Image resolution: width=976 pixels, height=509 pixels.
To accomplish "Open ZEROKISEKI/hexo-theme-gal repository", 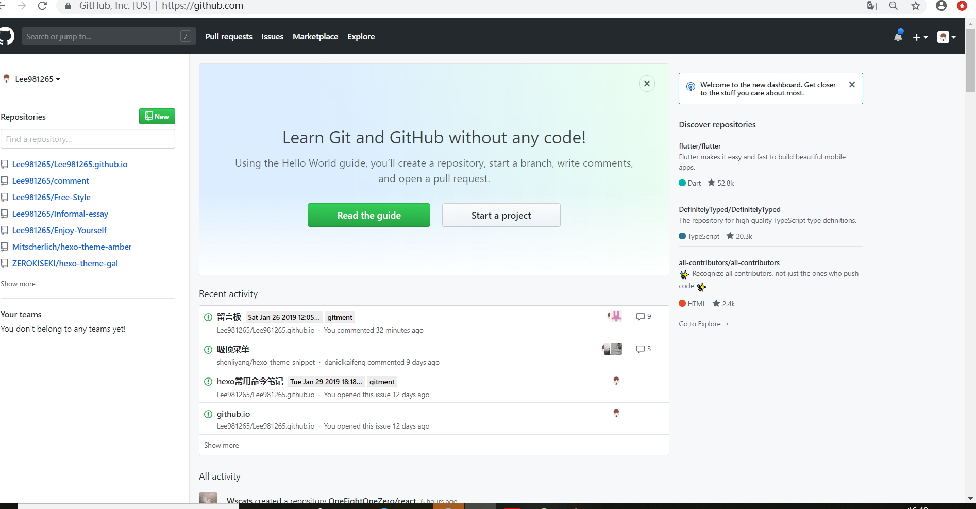I will point(65,264).
